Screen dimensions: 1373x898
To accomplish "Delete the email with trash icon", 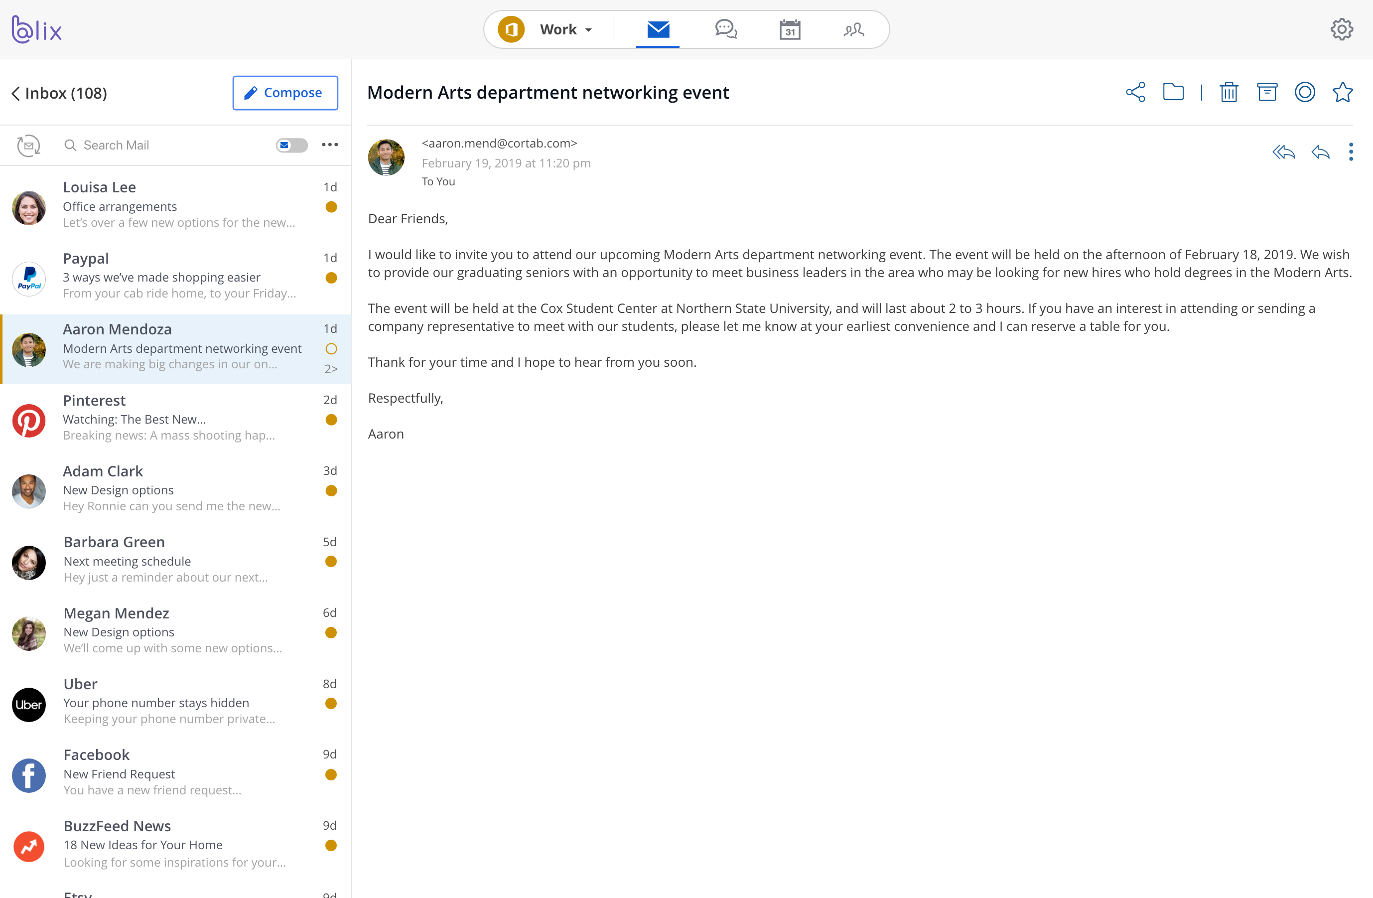I will (x=1229, y=92).
